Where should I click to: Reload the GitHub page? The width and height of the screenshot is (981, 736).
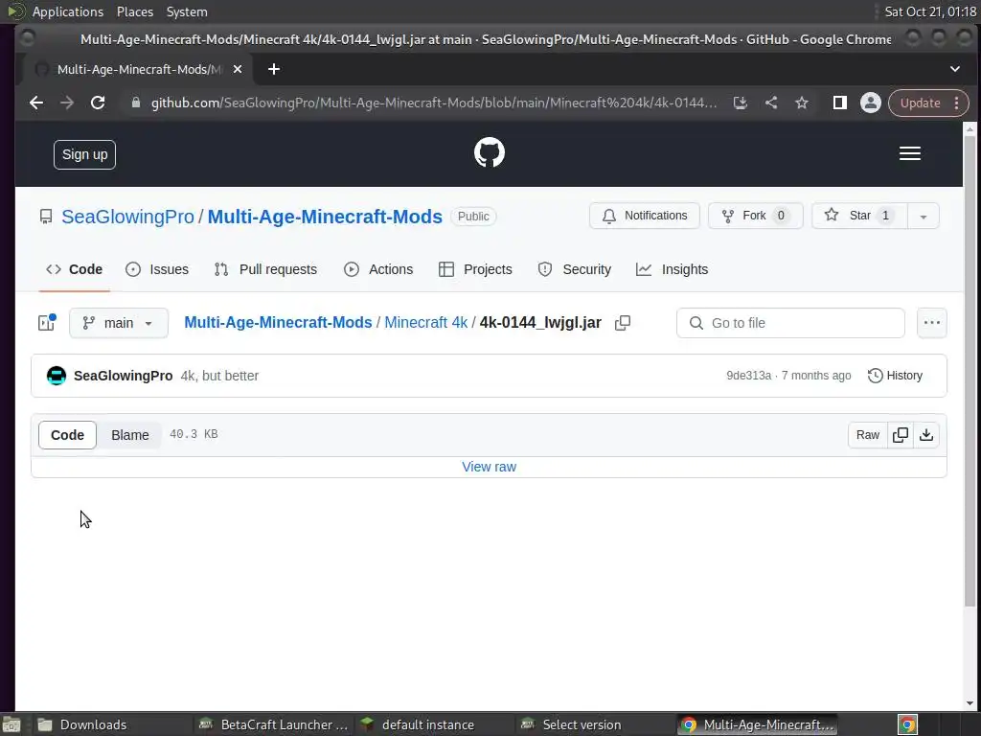coord(98,103)
